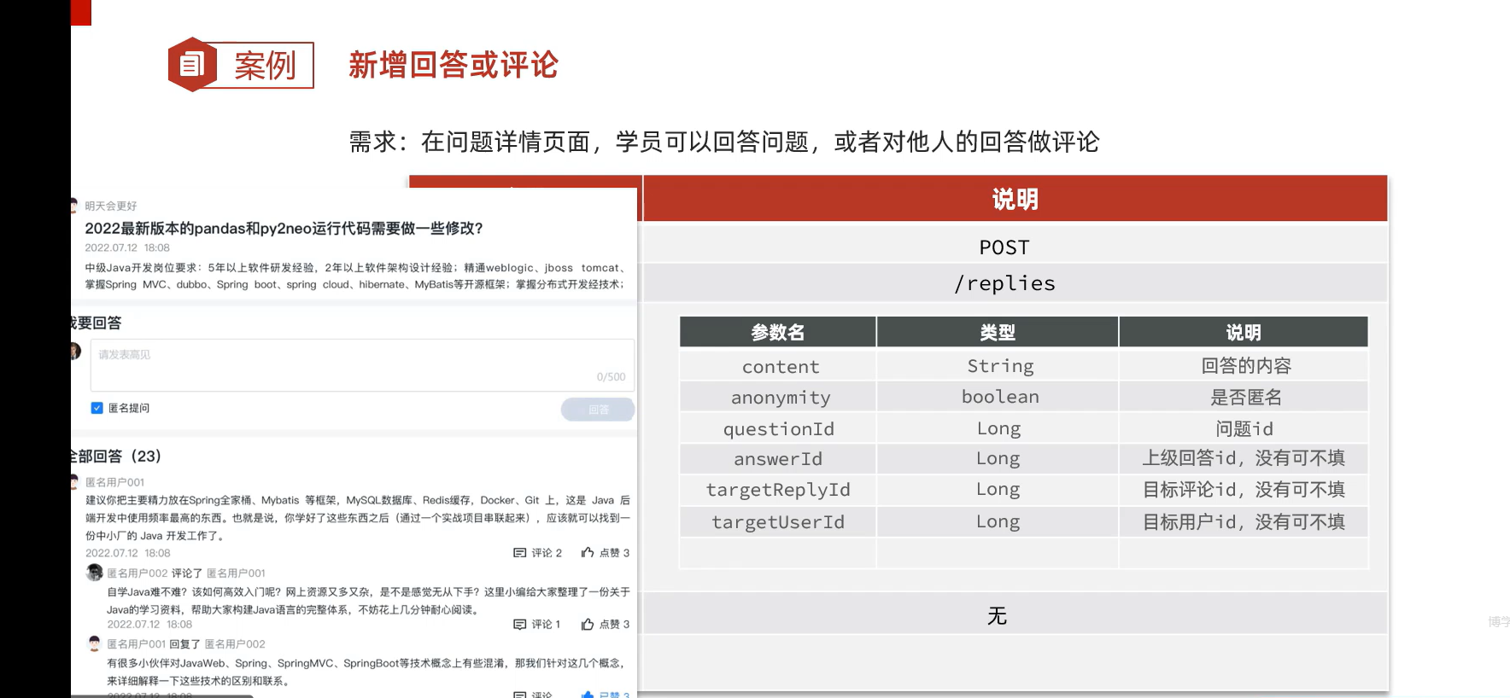Click the String type cell
Viewport: 1510px width, 698px height.
(998, 366)
